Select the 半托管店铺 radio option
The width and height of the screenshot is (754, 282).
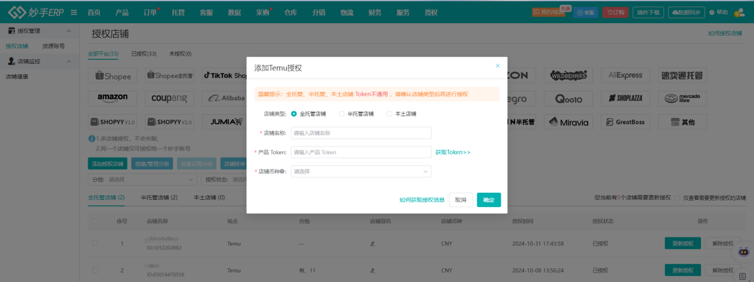click(x=342, y=114)
